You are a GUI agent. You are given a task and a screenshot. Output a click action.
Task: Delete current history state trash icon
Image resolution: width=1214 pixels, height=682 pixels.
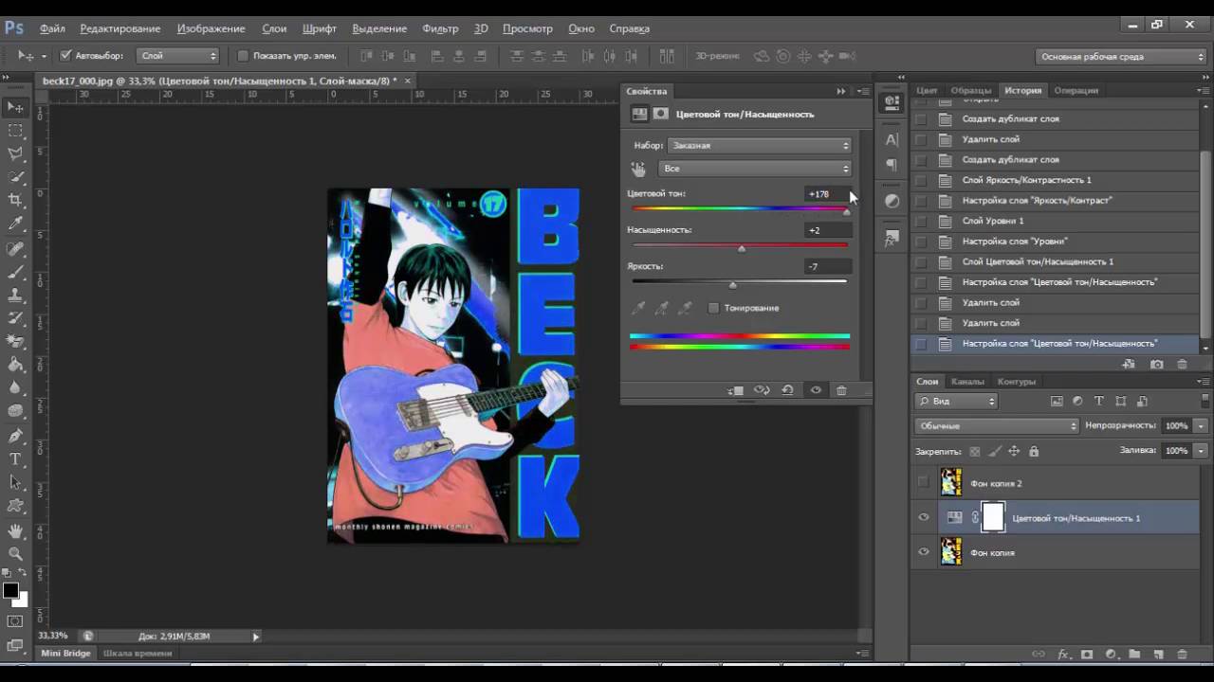pyautogui.click(x=1182, y=364)
